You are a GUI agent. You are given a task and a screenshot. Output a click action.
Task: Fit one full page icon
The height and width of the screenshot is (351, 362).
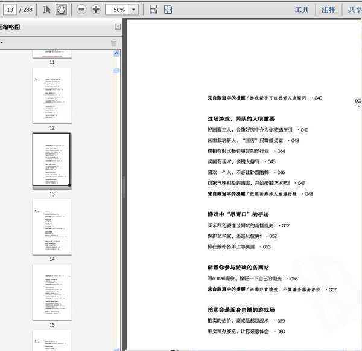168,10
